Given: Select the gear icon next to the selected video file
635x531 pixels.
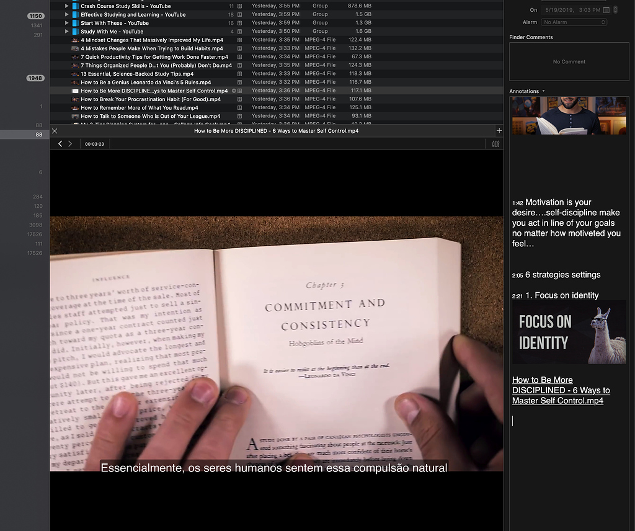Looking at the screenshot, I should [234, 90].
